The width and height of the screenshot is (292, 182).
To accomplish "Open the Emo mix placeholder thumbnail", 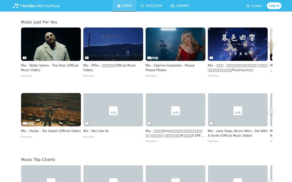I will [176, 110].
